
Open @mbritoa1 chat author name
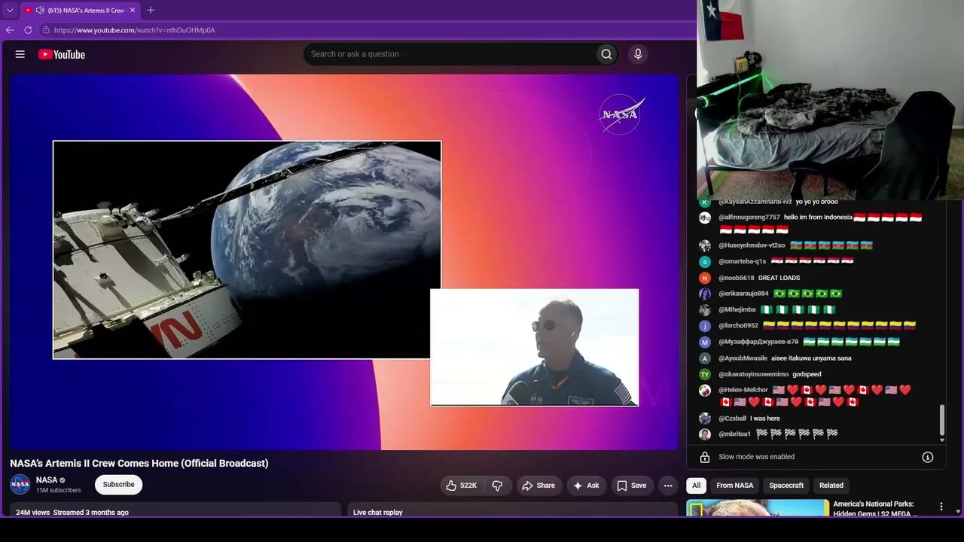click(735, 434)
